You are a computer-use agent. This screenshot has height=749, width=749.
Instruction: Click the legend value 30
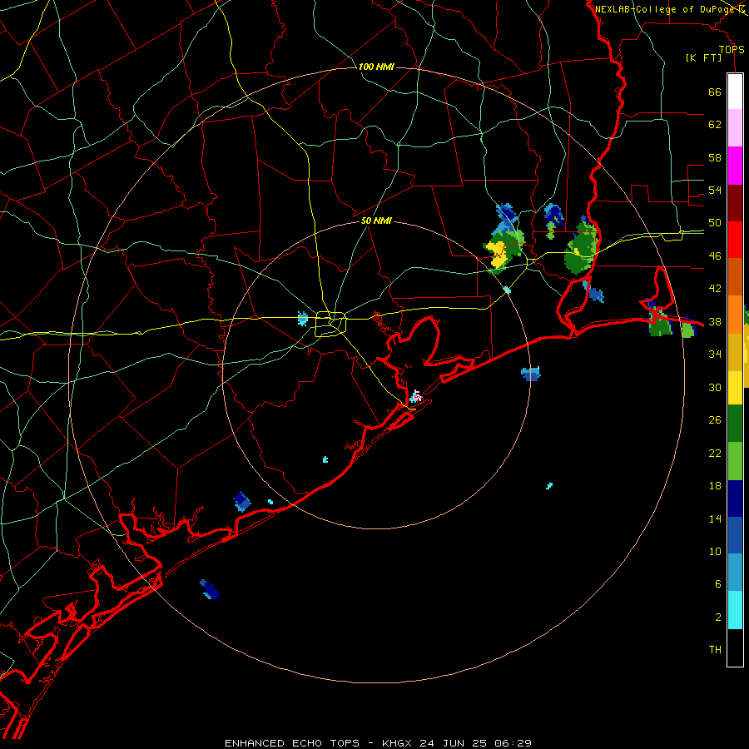point(715,387)
